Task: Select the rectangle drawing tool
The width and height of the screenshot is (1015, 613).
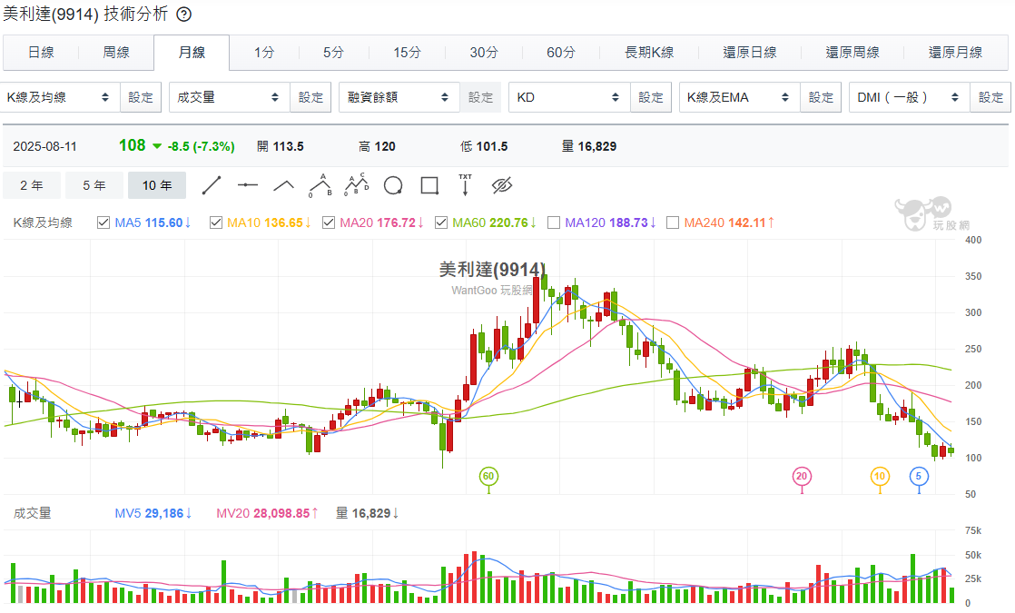Action: [429, 185]
